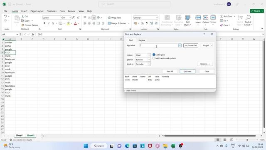Apply Percent Style format
Image resolution: width=266 pixels, height=150 pixels.
(x=142, y=23)
